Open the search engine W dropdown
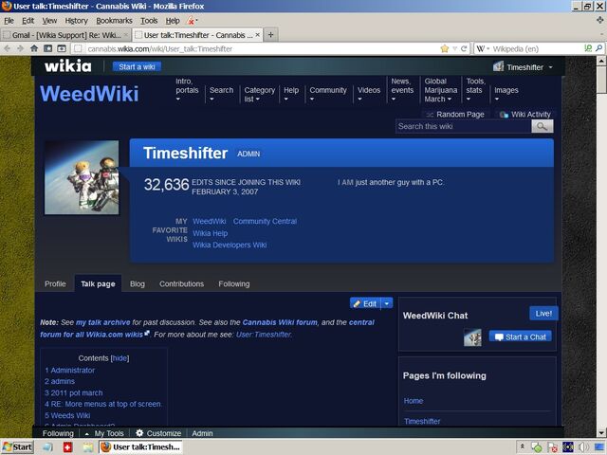 [x=483, y=48]
